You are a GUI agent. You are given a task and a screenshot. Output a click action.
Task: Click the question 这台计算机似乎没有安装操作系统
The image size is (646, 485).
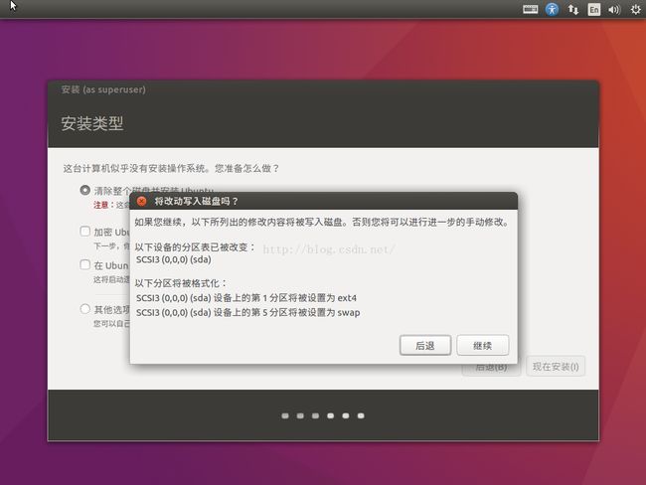(171, 168)
